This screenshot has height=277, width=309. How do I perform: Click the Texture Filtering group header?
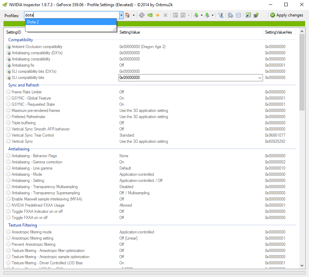[x=22, y=225]
